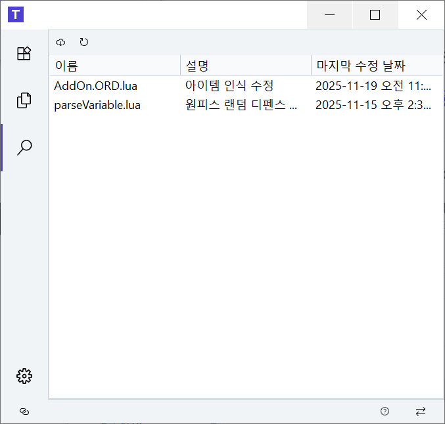Click the 2025-11-19 modified date cell

click(373, 85)
